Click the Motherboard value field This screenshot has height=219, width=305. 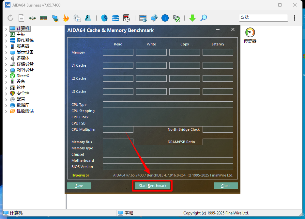[x=168, y=160]
